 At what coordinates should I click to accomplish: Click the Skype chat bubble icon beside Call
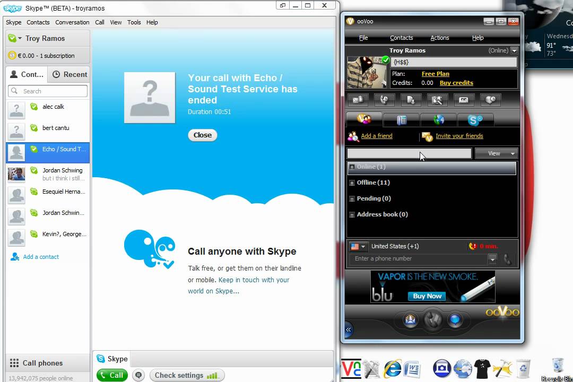coord(138,375)
